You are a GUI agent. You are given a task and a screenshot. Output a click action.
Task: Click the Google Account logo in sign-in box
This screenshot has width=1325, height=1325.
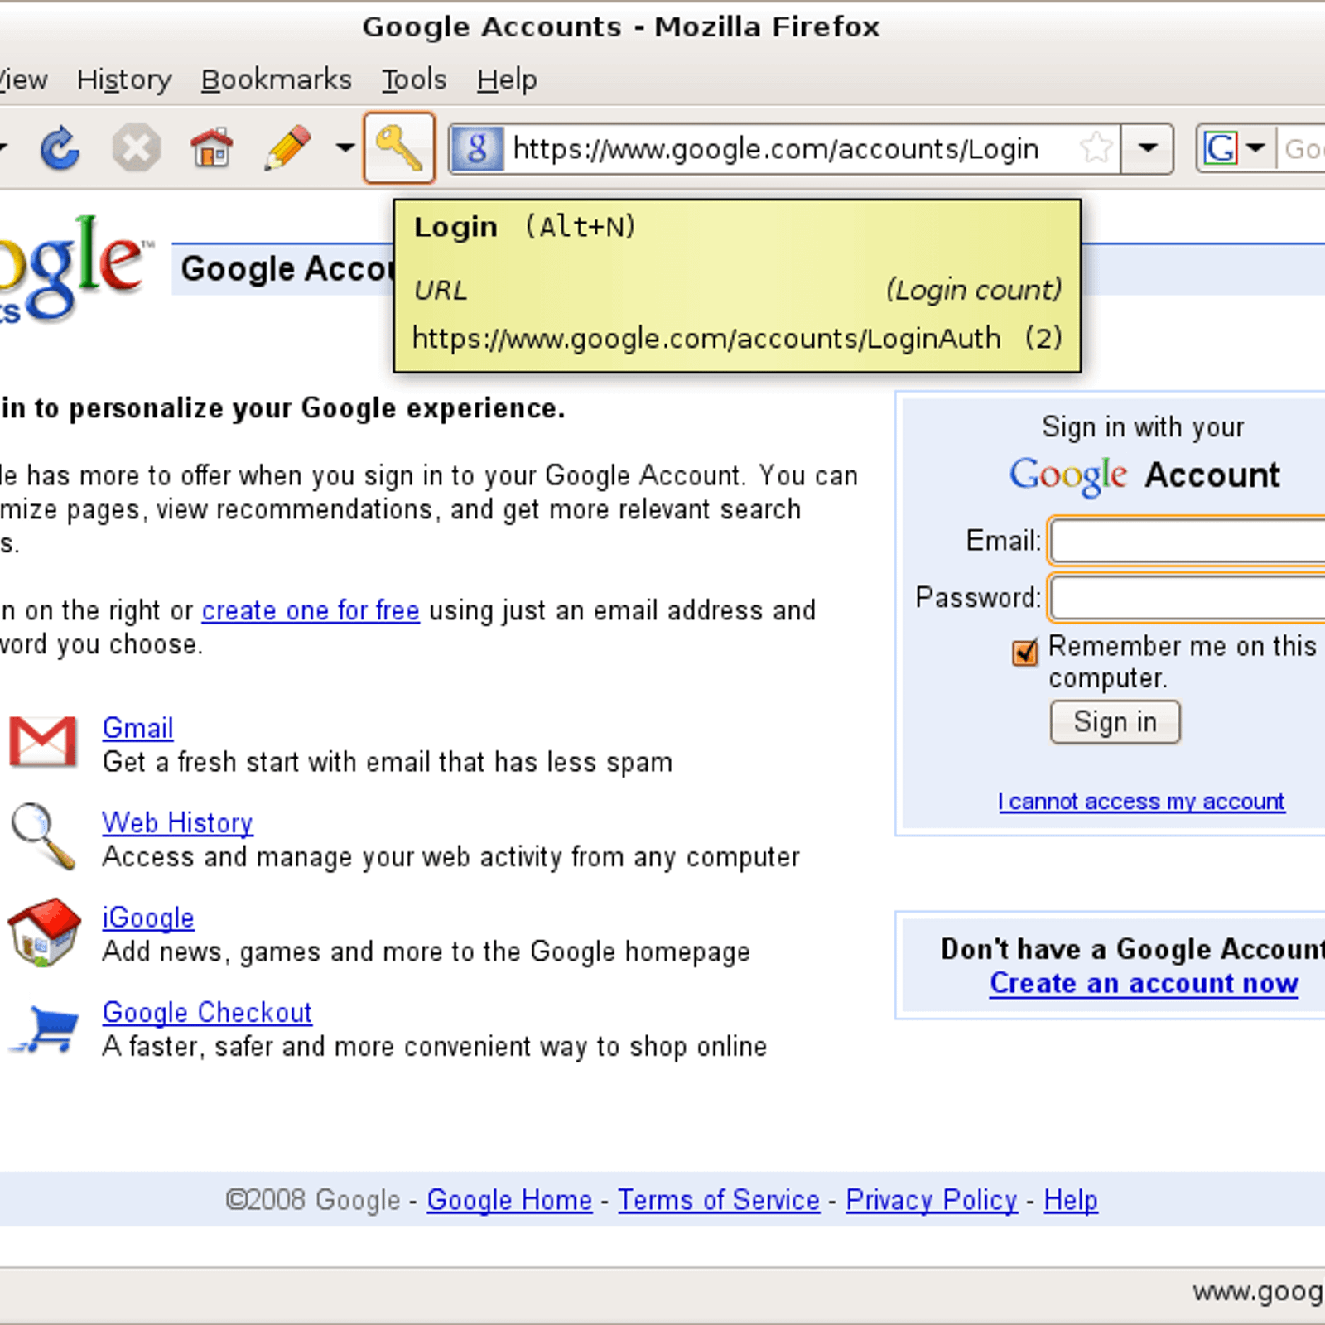pyautogui.click(x=1144, y=475)
